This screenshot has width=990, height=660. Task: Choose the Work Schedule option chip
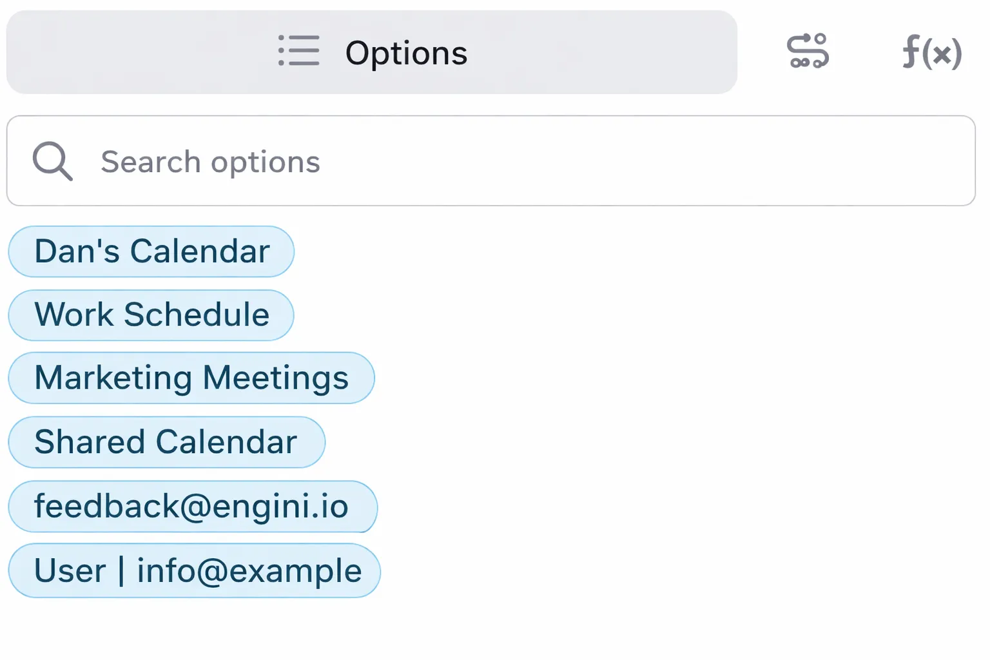151,315
